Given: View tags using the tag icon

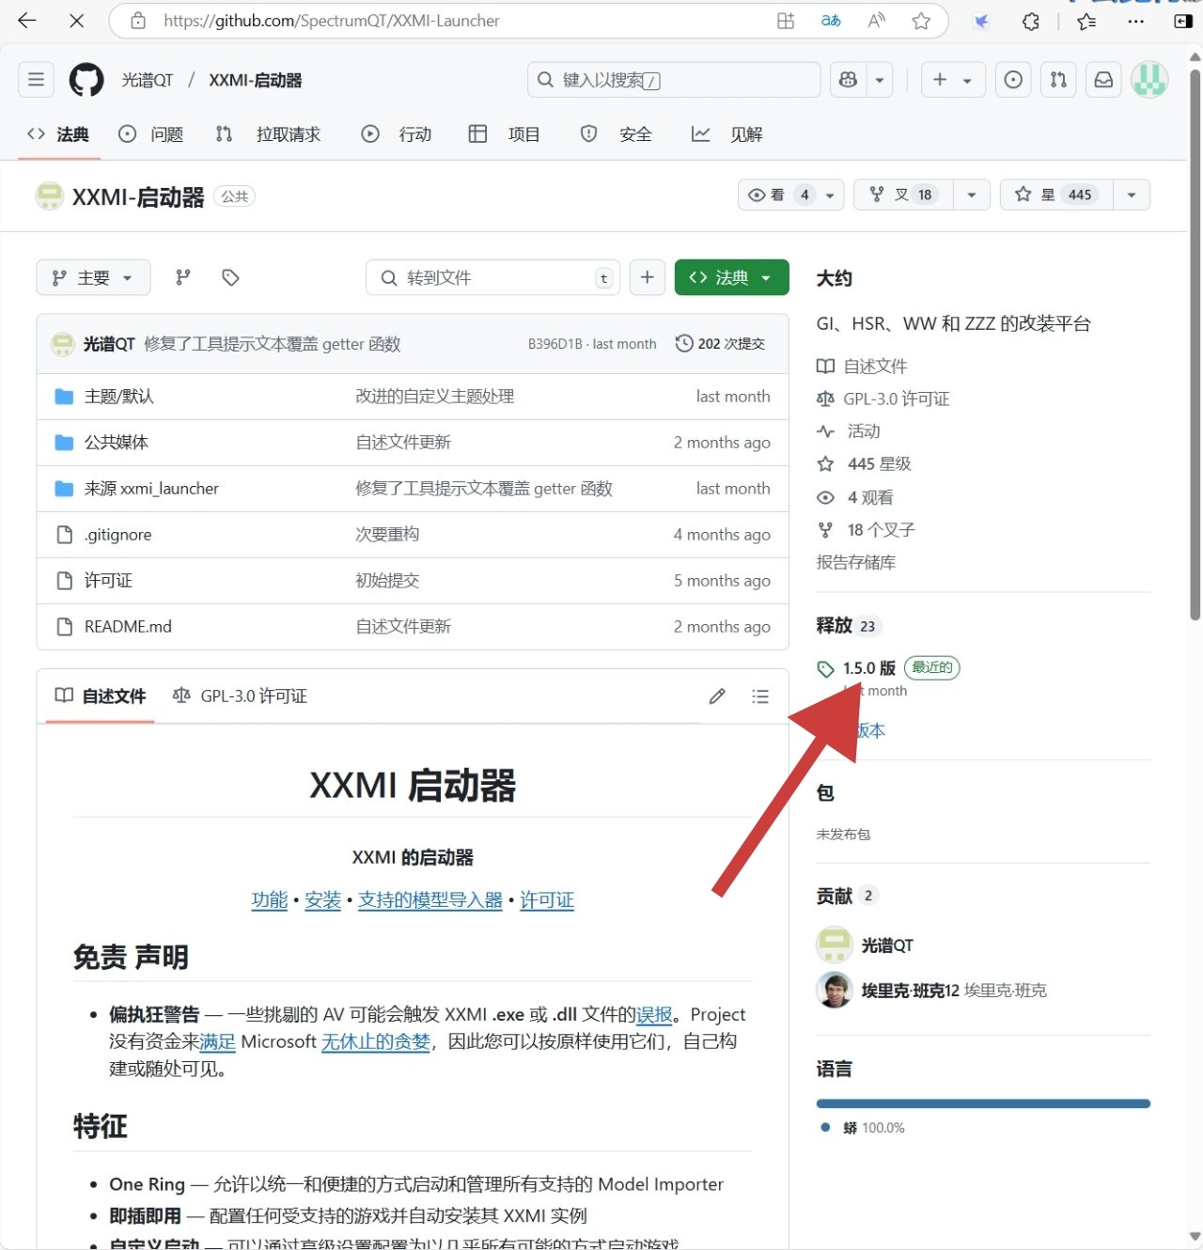Looking at the screenshot, I should 230,277.
